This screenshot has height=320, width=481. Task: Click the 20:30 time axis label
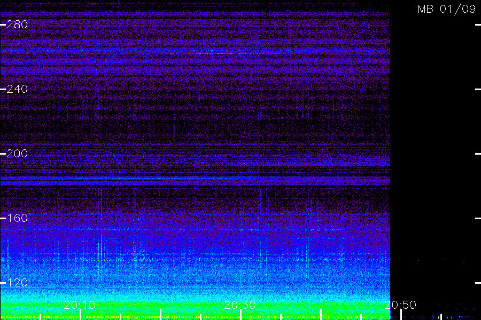coord(240,305)
